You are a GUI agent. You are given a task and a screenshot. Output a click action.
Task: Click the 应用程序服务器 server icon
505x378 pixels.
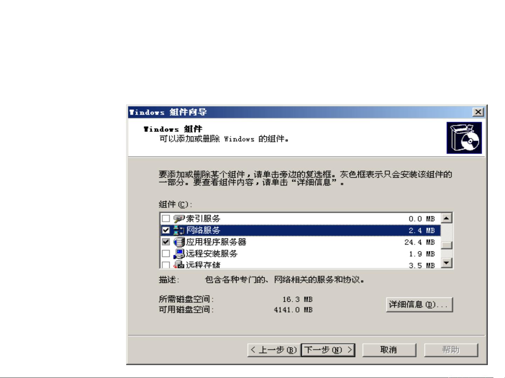click(x=179, y=242)
